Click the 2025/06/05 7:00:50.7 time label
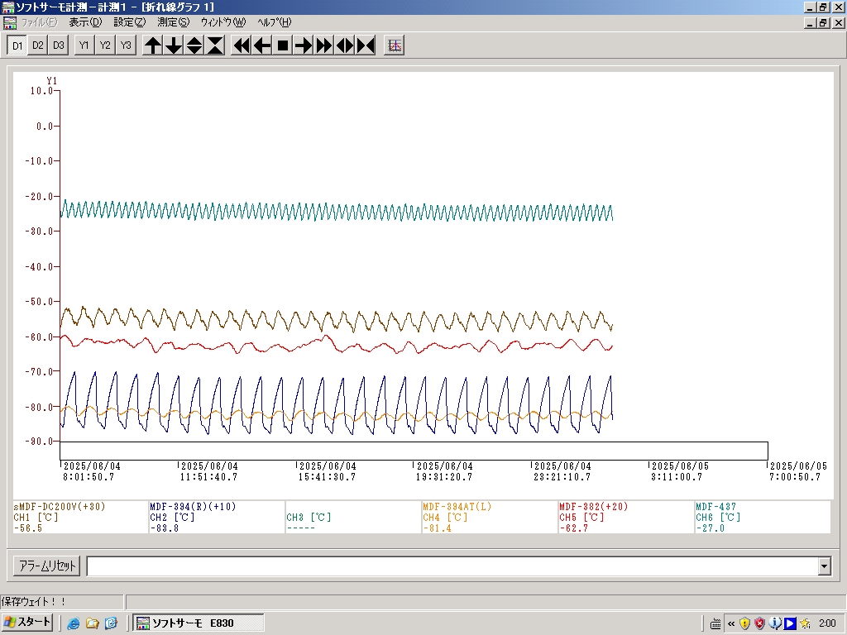 click(x=798, y=471)
